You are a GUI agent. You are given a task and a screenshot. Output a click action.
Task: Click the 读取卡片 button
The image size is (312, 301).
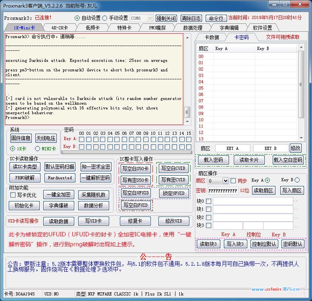point(249,160)
